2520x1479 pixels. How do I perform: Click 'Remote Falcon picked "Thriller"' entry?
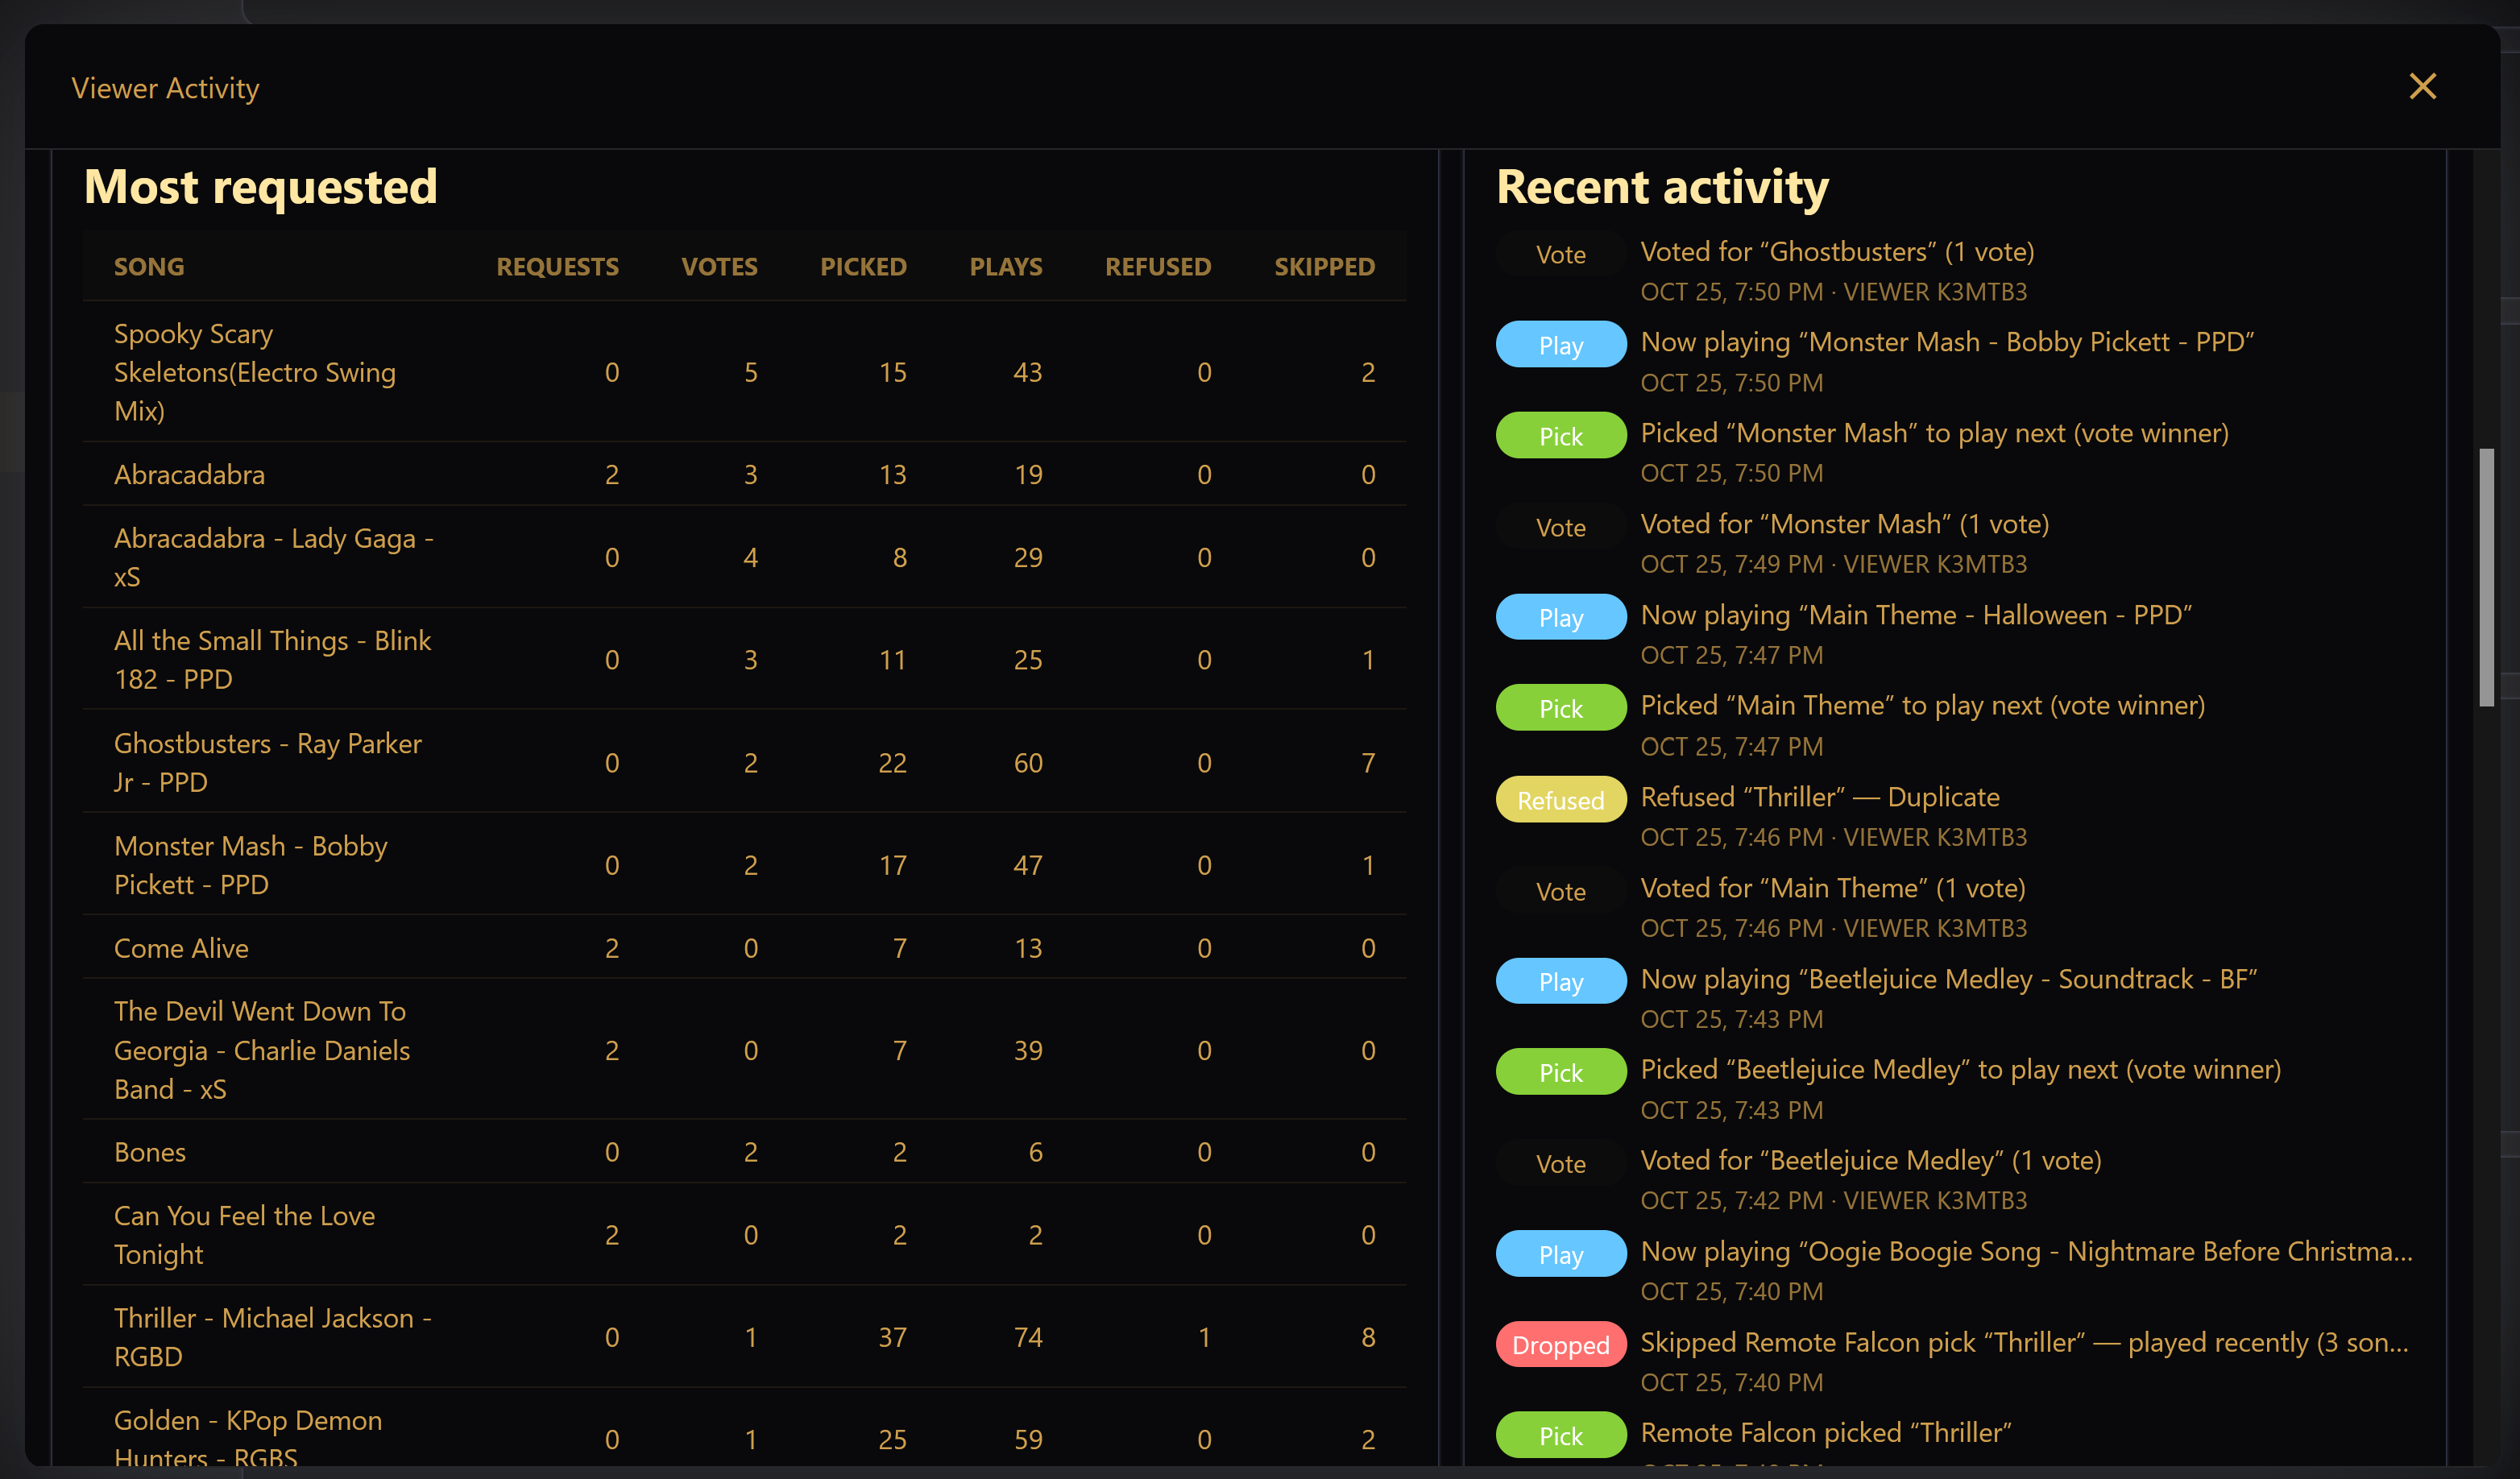(1825, 1432)
